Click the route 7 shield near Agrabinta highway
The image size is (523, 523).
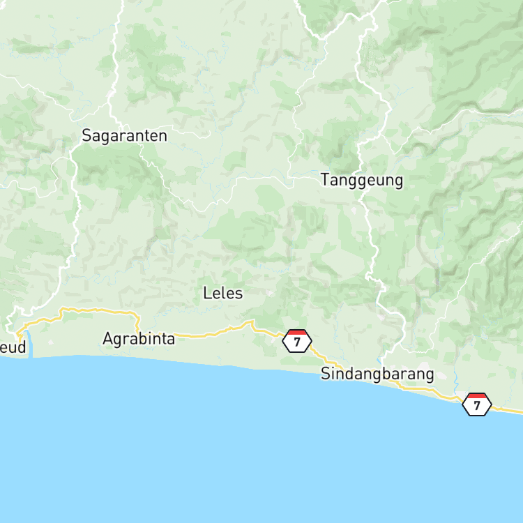pos(297,341)
